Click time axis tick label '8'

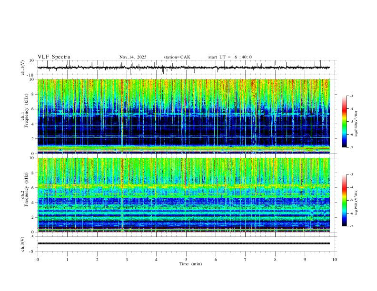click(275, 260)
